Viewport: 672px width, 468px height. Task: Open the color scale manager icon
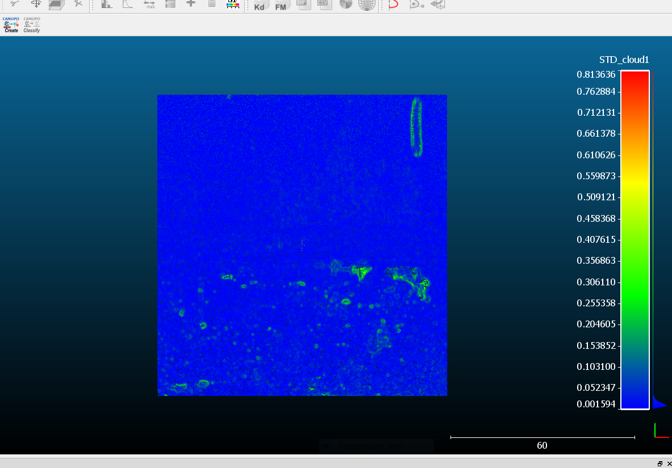(x=232, y=4)
